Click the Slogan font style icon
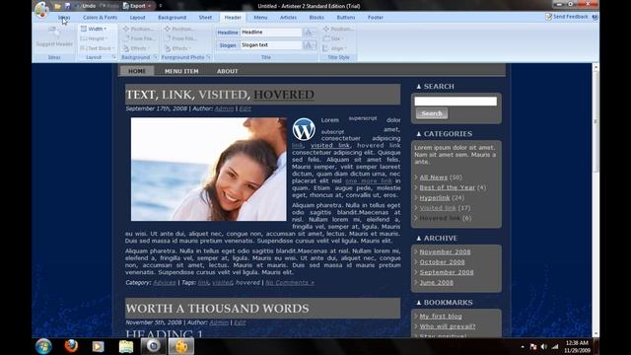Viewport: 631px width, 355px height. coord(309,45)
